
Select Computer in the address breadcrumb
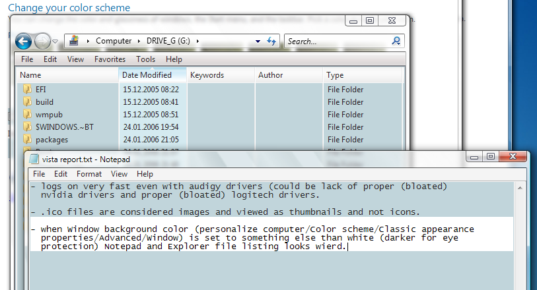(114, 41)
